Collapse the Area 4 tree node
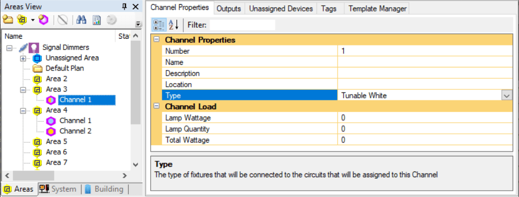This screenshot has height=197, width=519. tap(23, 110)
